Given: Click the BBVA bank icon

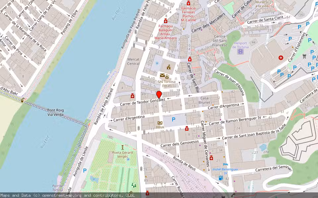Looking at the screenshot, I should 160,123.
